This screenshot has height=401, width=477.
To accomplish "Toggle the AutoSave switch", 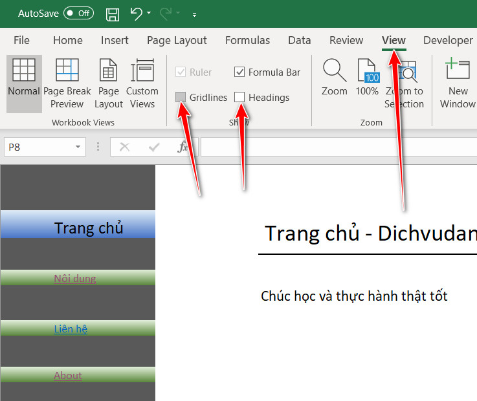I will 78,14.
